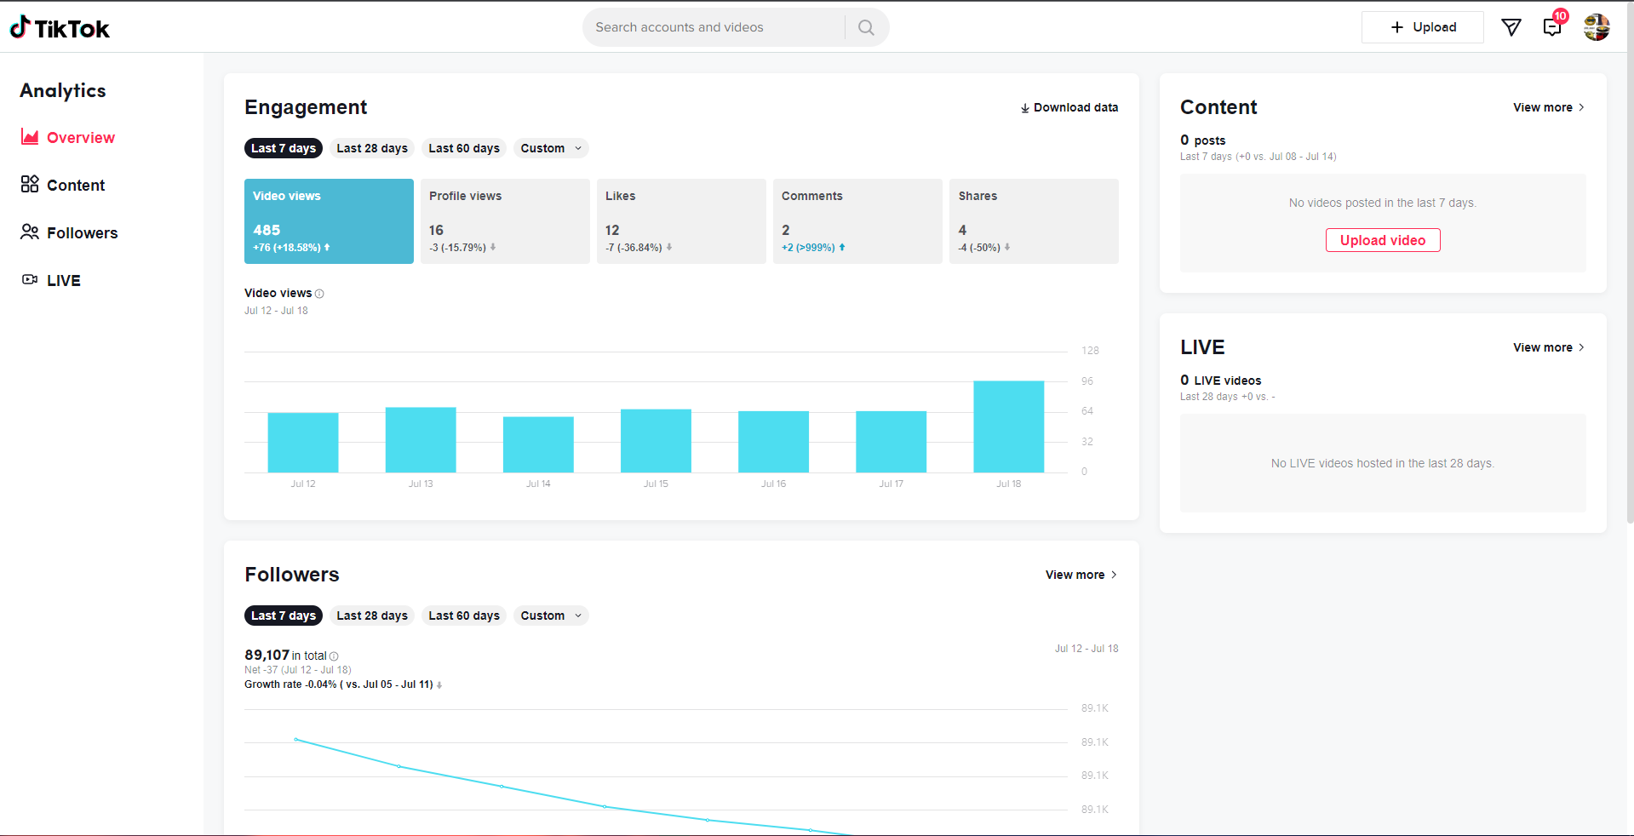Image resolution: width=1634 pixels, height=836 pixels.
Task: Click the Overview chart icon in sidebar
Action: [x=30, y=137]
